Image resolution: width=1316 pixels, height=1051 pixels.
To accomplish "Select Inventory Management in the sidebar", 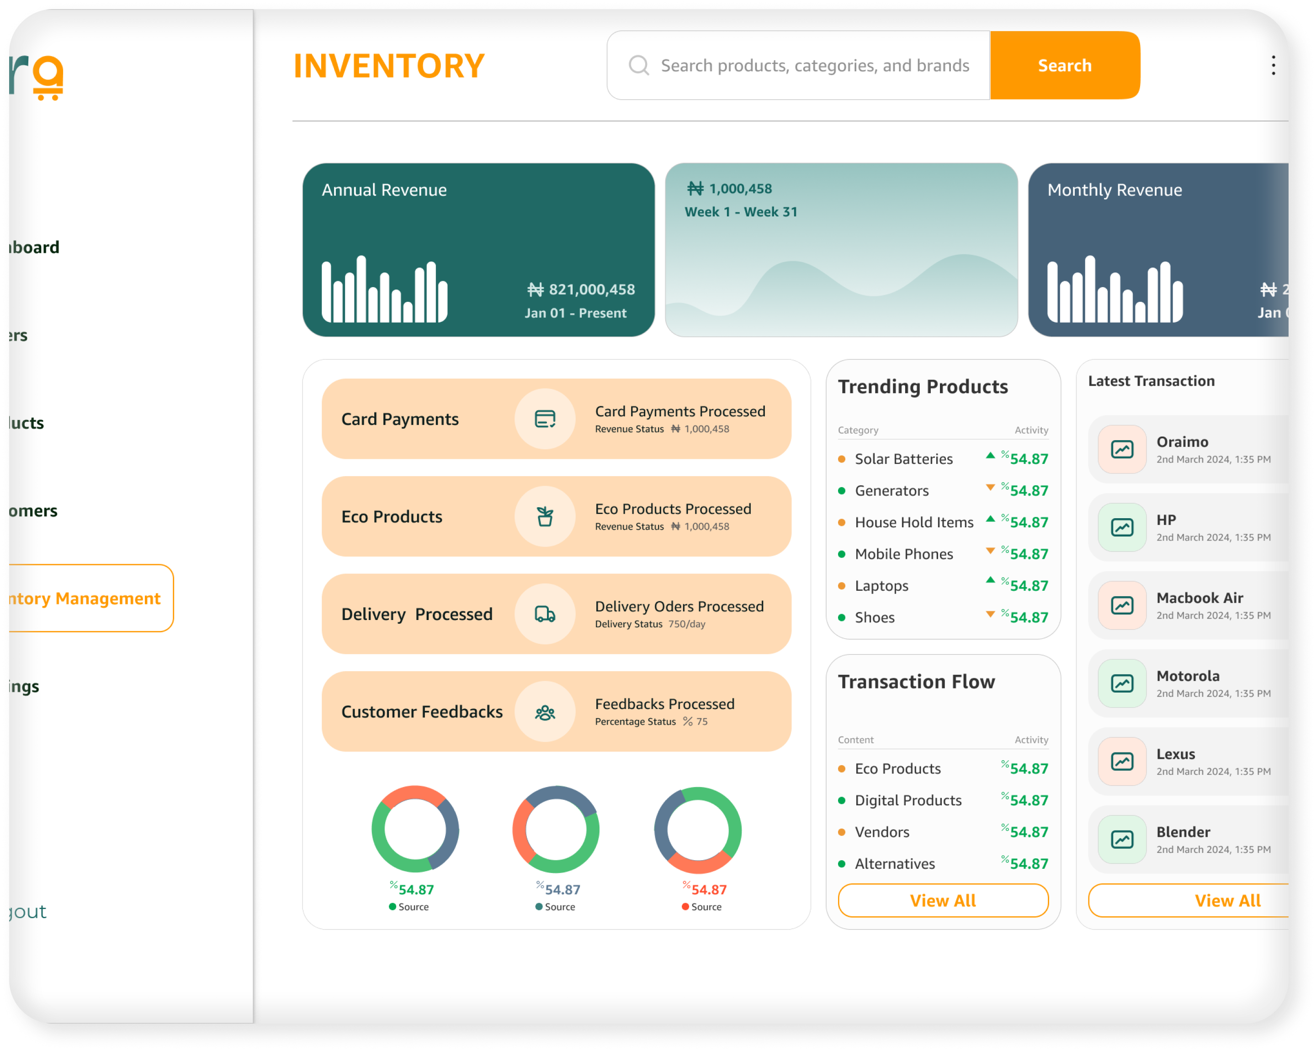I will coord(91,599).
